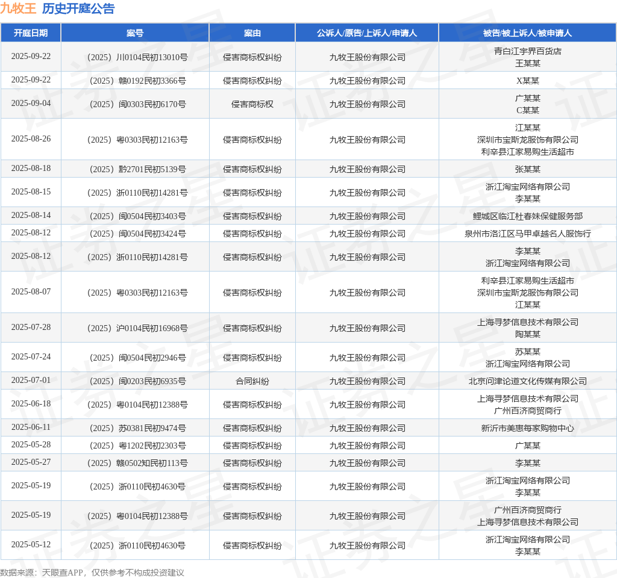Screen dimensions: 617x578
Task: Select the 公诉人/原告/上诉人/申请人 column header
Action: pyautogui.click(x=367, y=33)
